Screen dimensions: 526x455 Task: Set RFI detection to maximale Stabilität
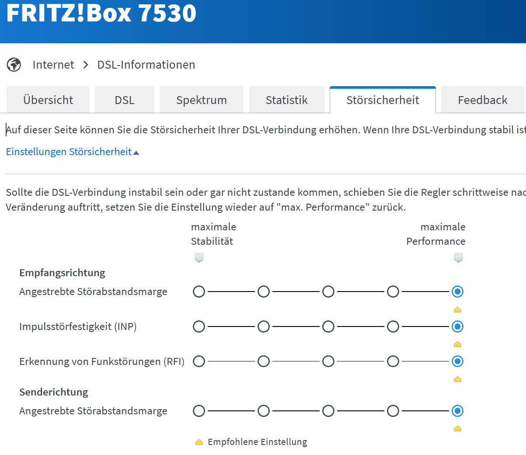click(199, 361)
